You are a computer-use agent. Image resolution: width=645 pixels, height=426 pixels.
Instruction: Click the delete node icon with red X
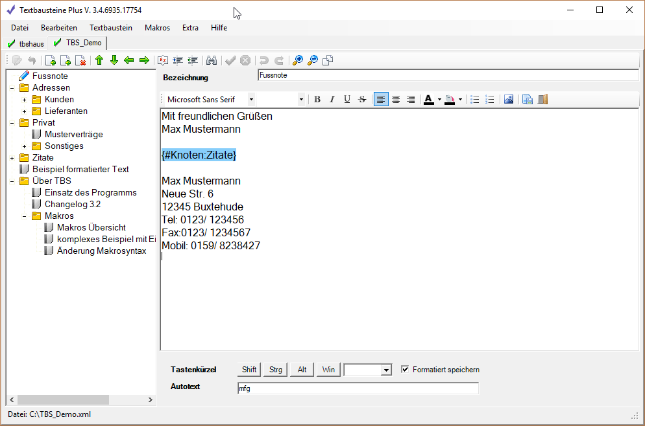point(80,60)
